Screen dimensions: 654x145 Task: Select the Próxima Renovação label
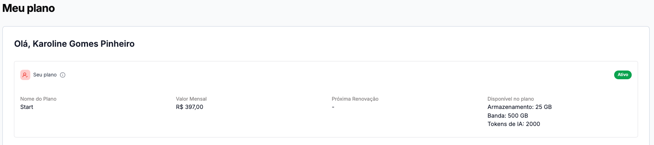click(x=355, y=99)
